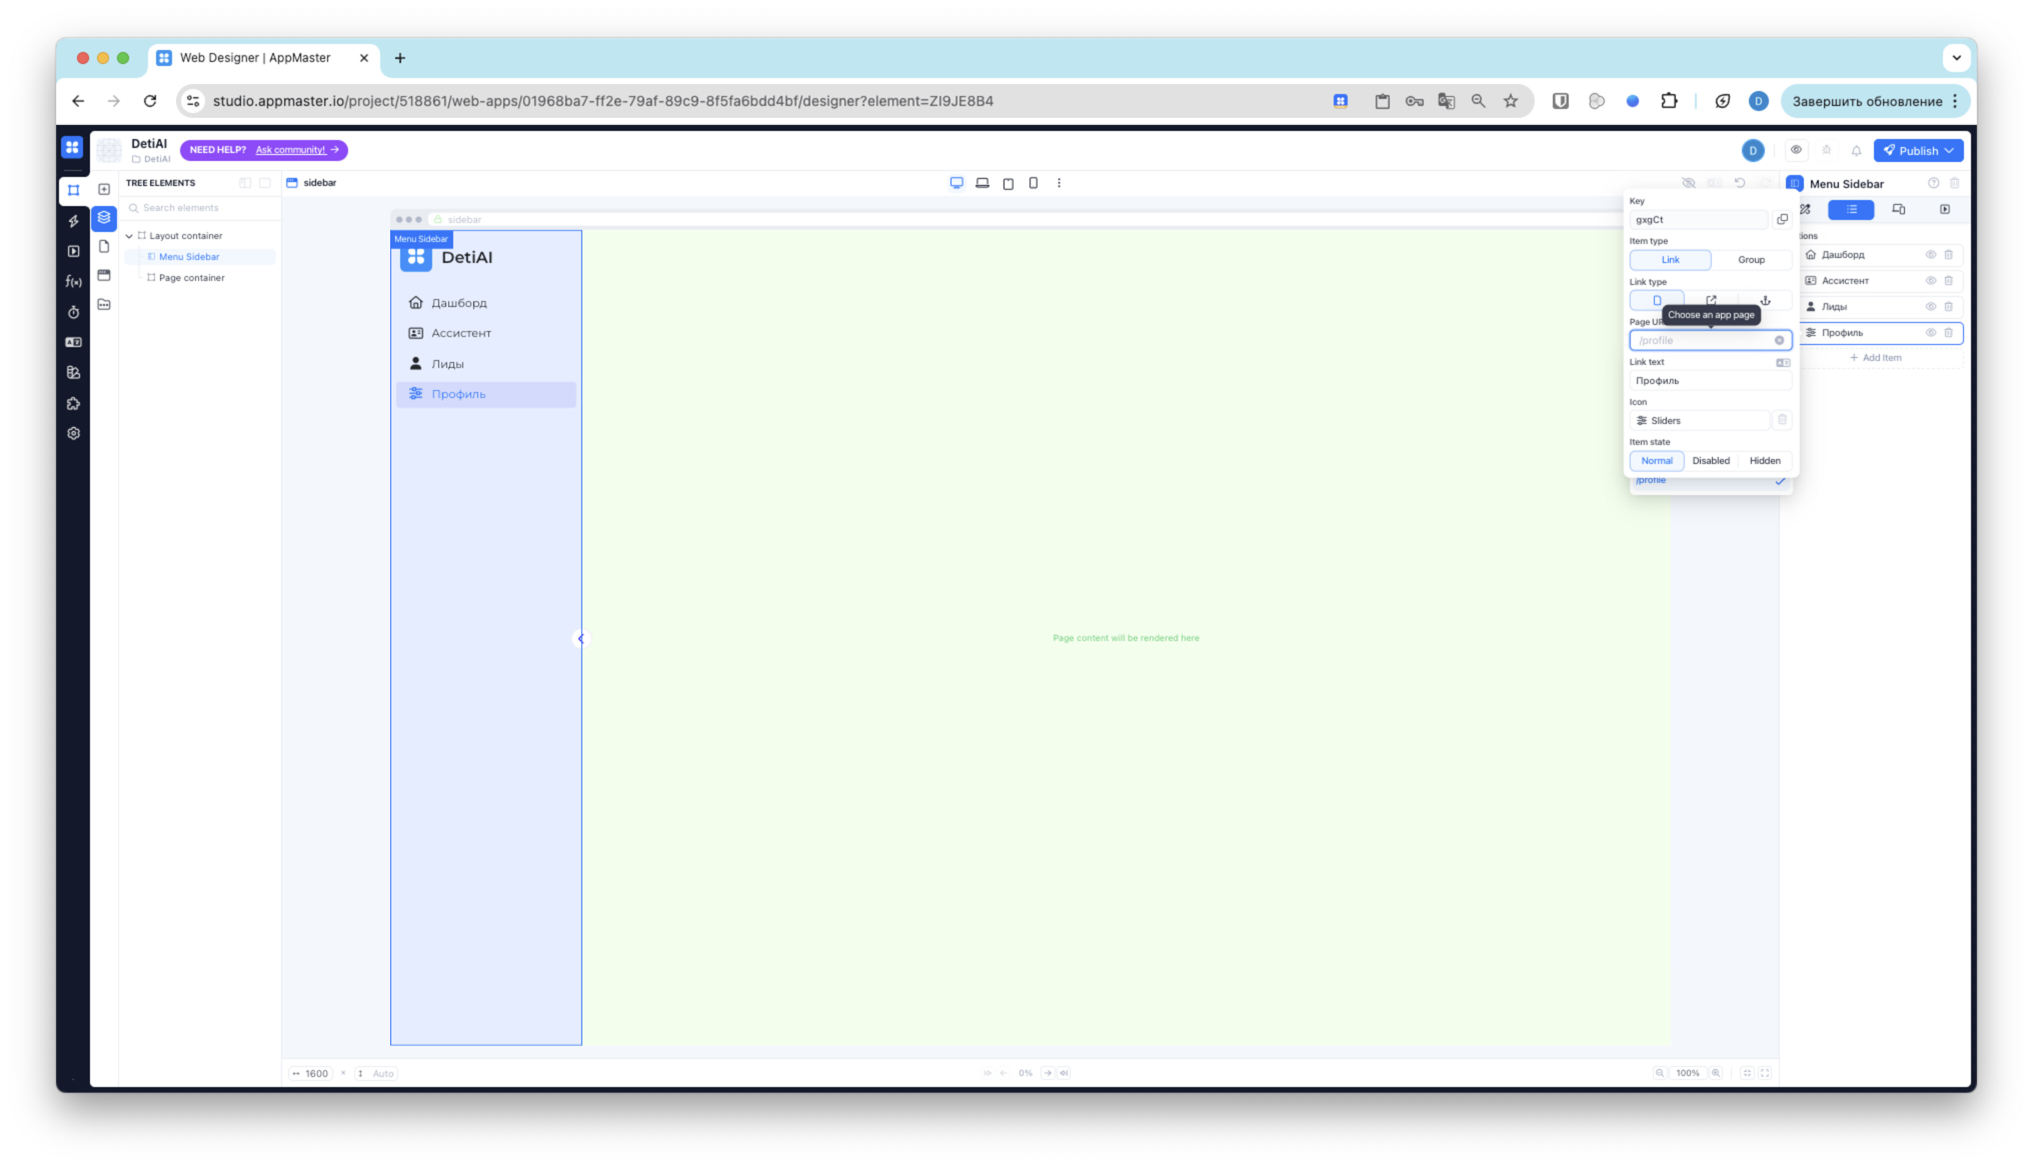Image resolution: width=2033 pixels, height=1167 pixels.
Task: Enter fullscreen canvas mode
Action: 1764,1073
